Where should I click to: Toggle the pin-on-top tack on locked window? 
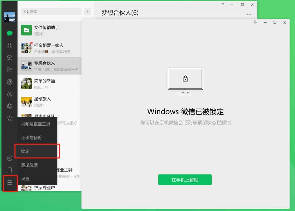255,23
